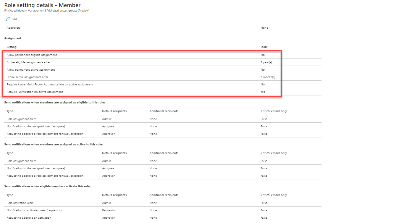Viewport: 394px width, 224px height.
Task: Click the Requestor default recipient value
Action: point(109,210)
